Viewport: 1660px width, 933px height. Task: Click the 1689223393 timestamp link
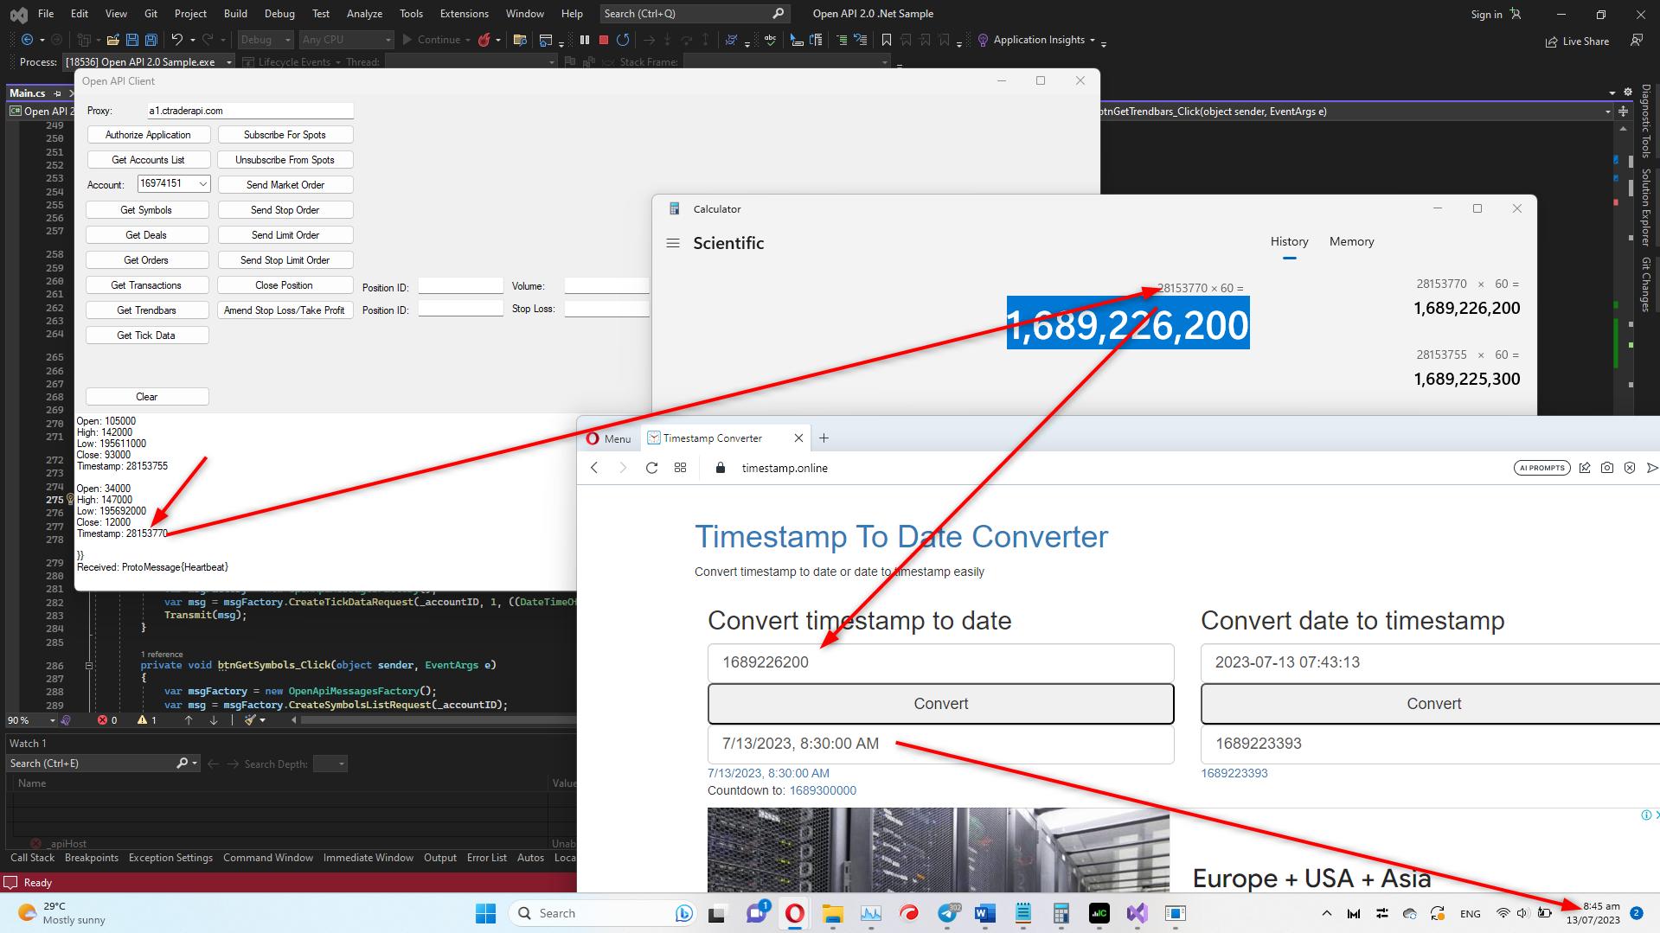click(1234, 773)
